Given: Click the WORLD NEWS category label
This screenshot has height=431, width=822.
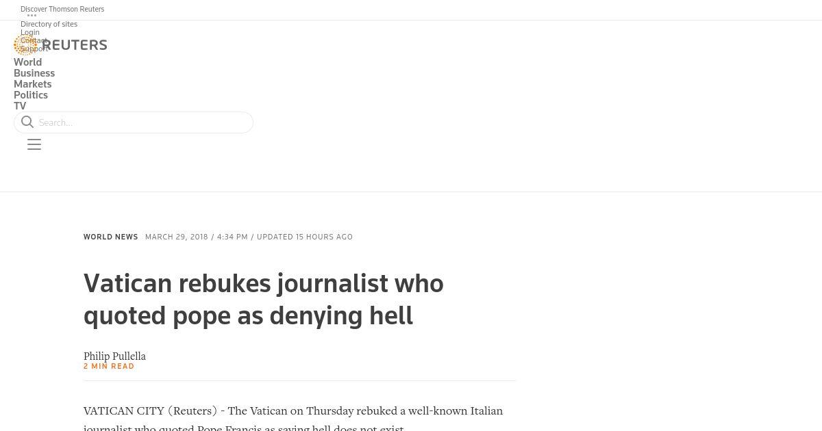Looking at the screenshot, I should tap(111, 237).
